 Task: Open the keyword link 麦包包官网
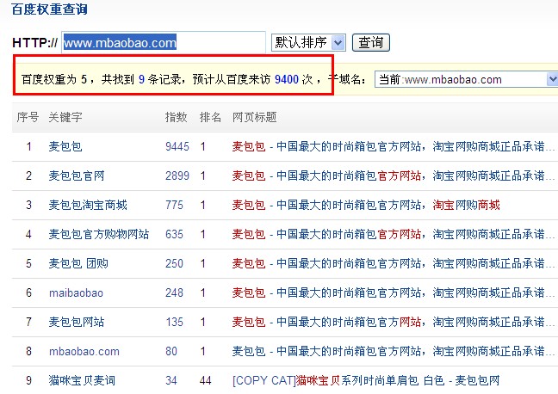click(x=77, y=176)
